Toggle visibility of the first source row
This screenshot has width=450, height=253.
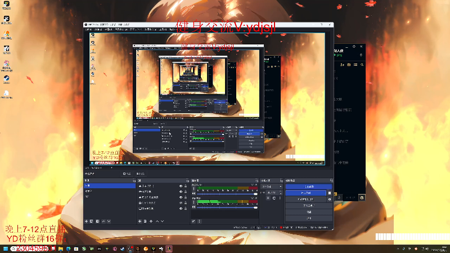[181, 186]
